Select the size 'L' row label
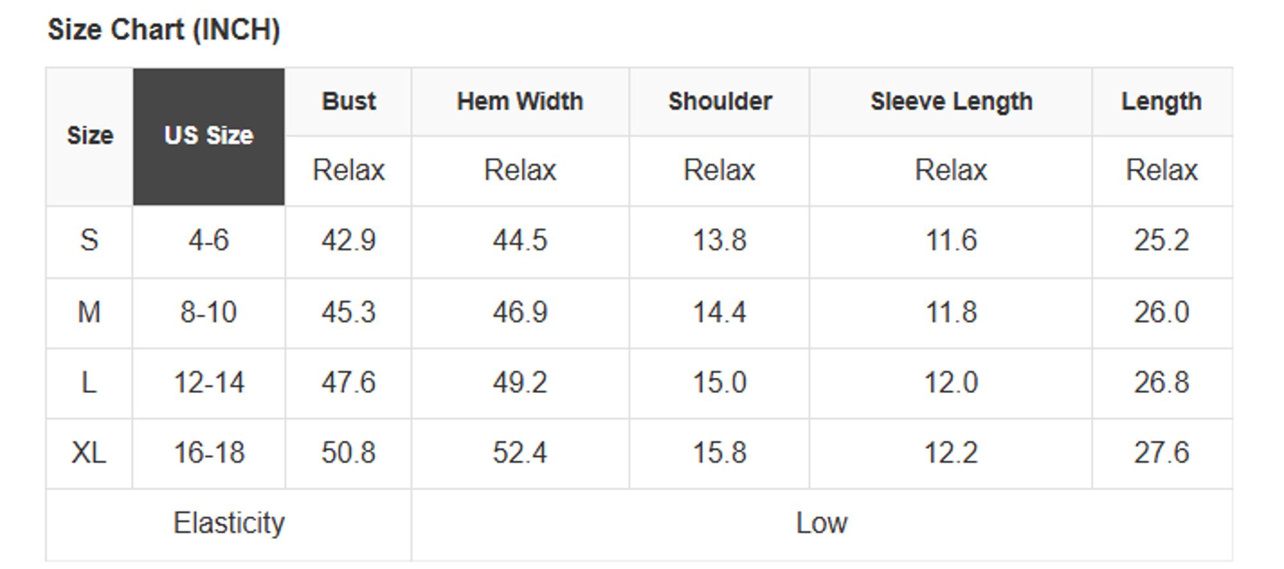Screen dimensions: 1284x569 pyautogui.click(x=89, y=383)
